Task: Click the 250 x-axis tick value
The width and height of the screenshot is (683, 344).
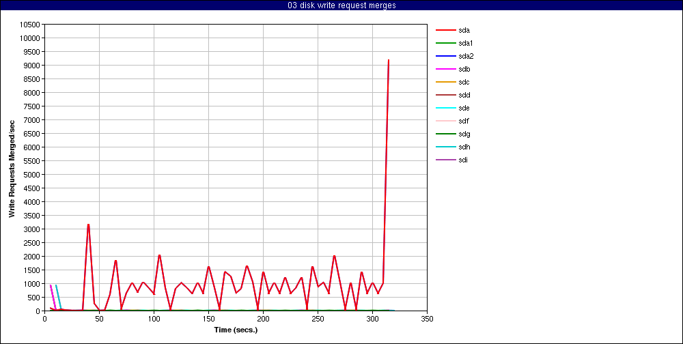Action: (x=318, y=319)
